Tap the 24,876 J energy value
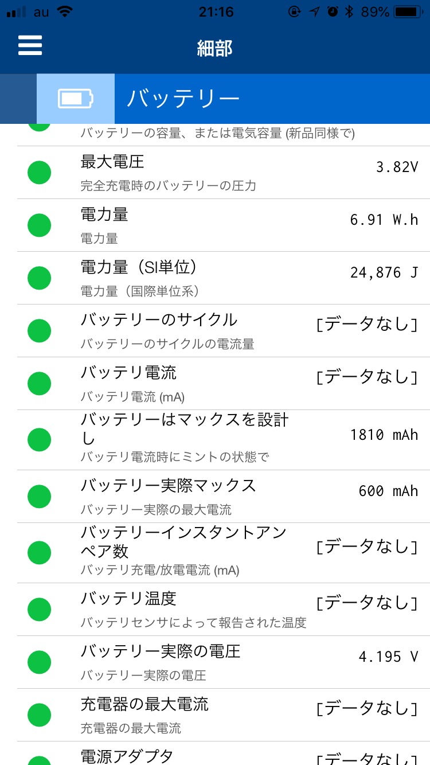This screenshot has width=430, height=765. tap(384, 272)
